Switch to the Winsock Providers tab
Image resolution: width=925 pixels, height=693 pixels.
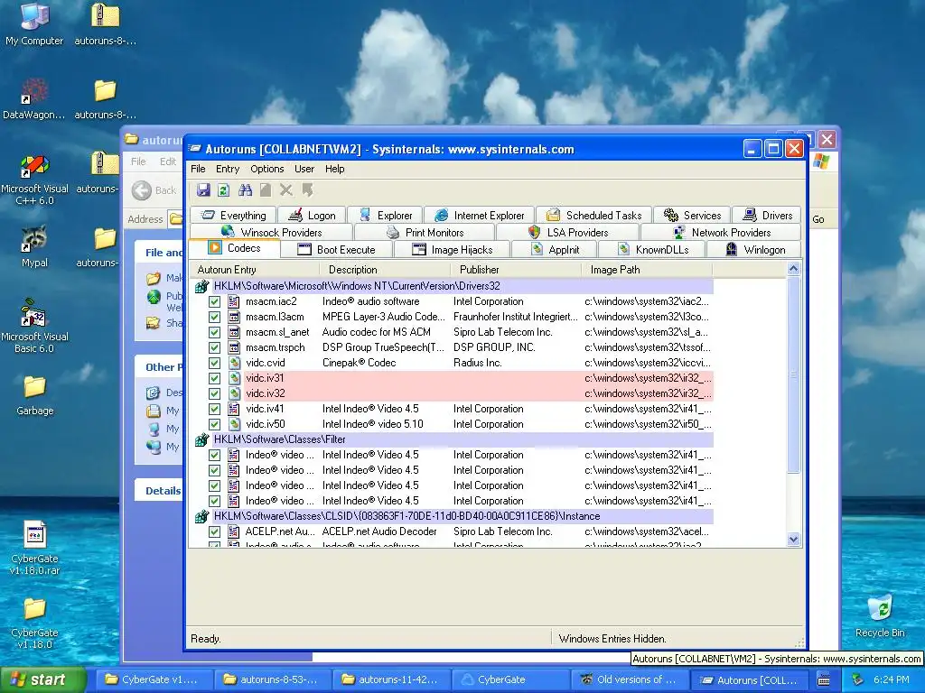click(271, 232)
